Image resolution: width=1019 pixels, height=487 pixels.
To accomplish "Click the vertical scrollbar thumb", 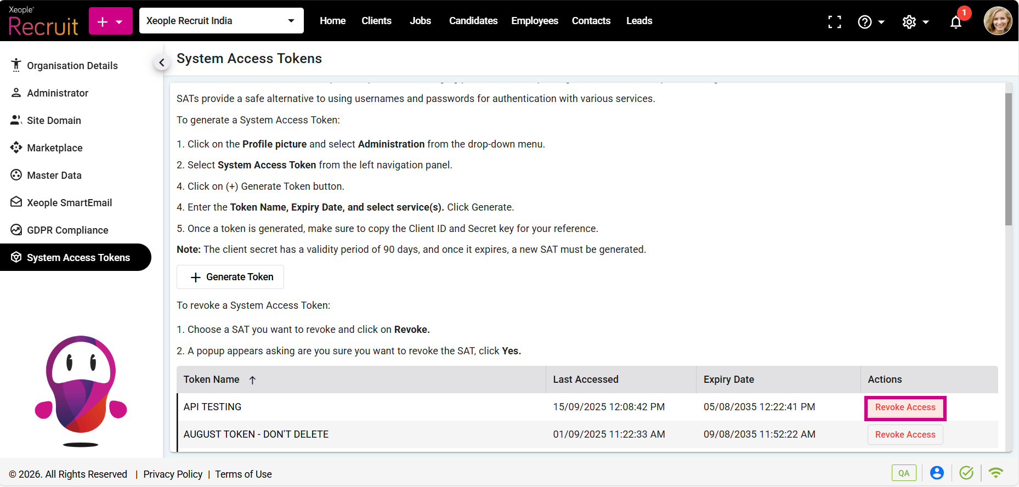I will click(1008, 159).
